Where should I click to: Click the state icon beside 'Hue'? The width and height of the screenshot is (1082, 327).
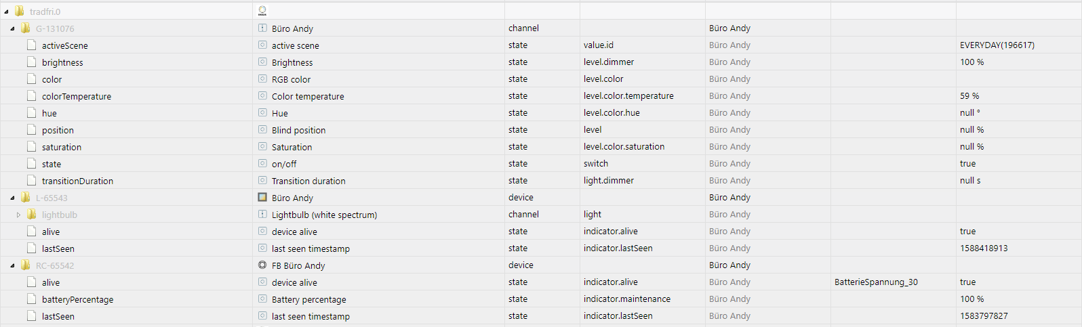262,112
